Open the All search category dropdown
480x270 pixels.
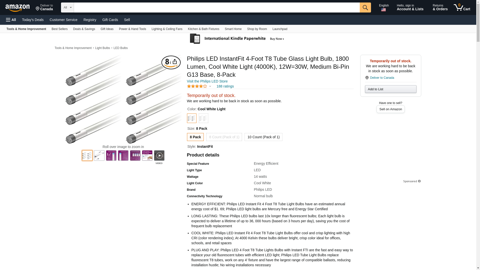click(67, 7)
